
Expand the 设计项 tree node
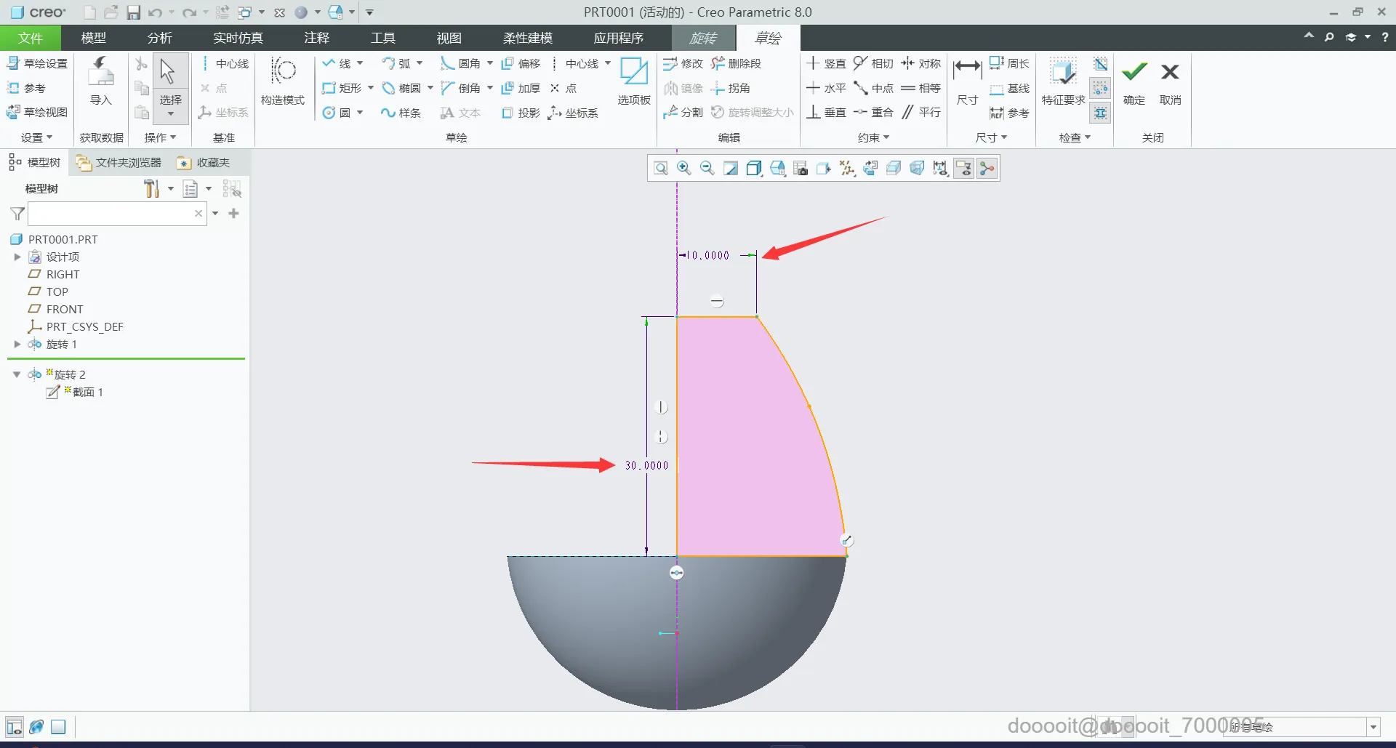17,257
